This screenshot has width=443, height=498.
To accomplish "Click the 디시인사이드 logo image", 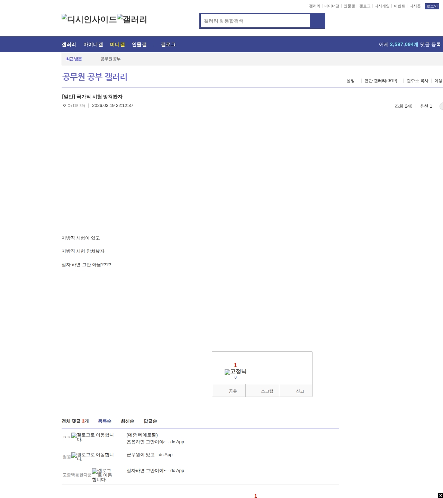I will (89, 19).
